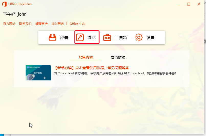This screenshot has height=136, width=206.
Task: Open the 捐赠支持 donation link
Action: pyautogui.click(x=41, y=24)
